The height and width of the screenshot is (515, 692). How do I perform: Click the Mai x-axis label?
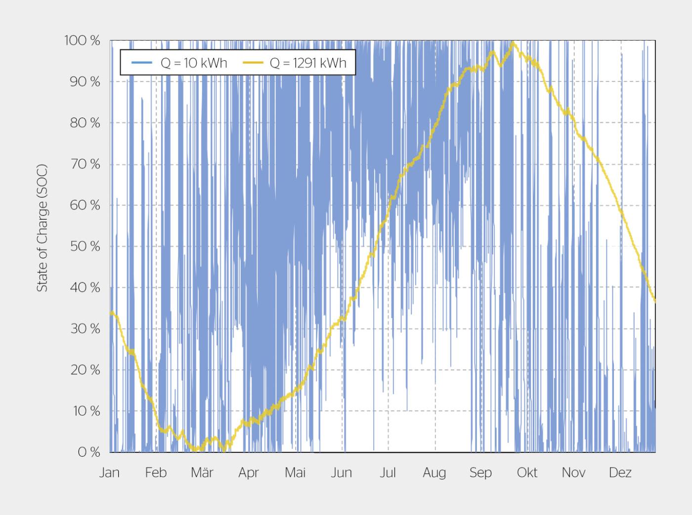coord(295,473)
